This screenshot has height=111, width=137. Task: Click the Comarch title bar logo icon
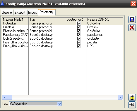(2, 4)
